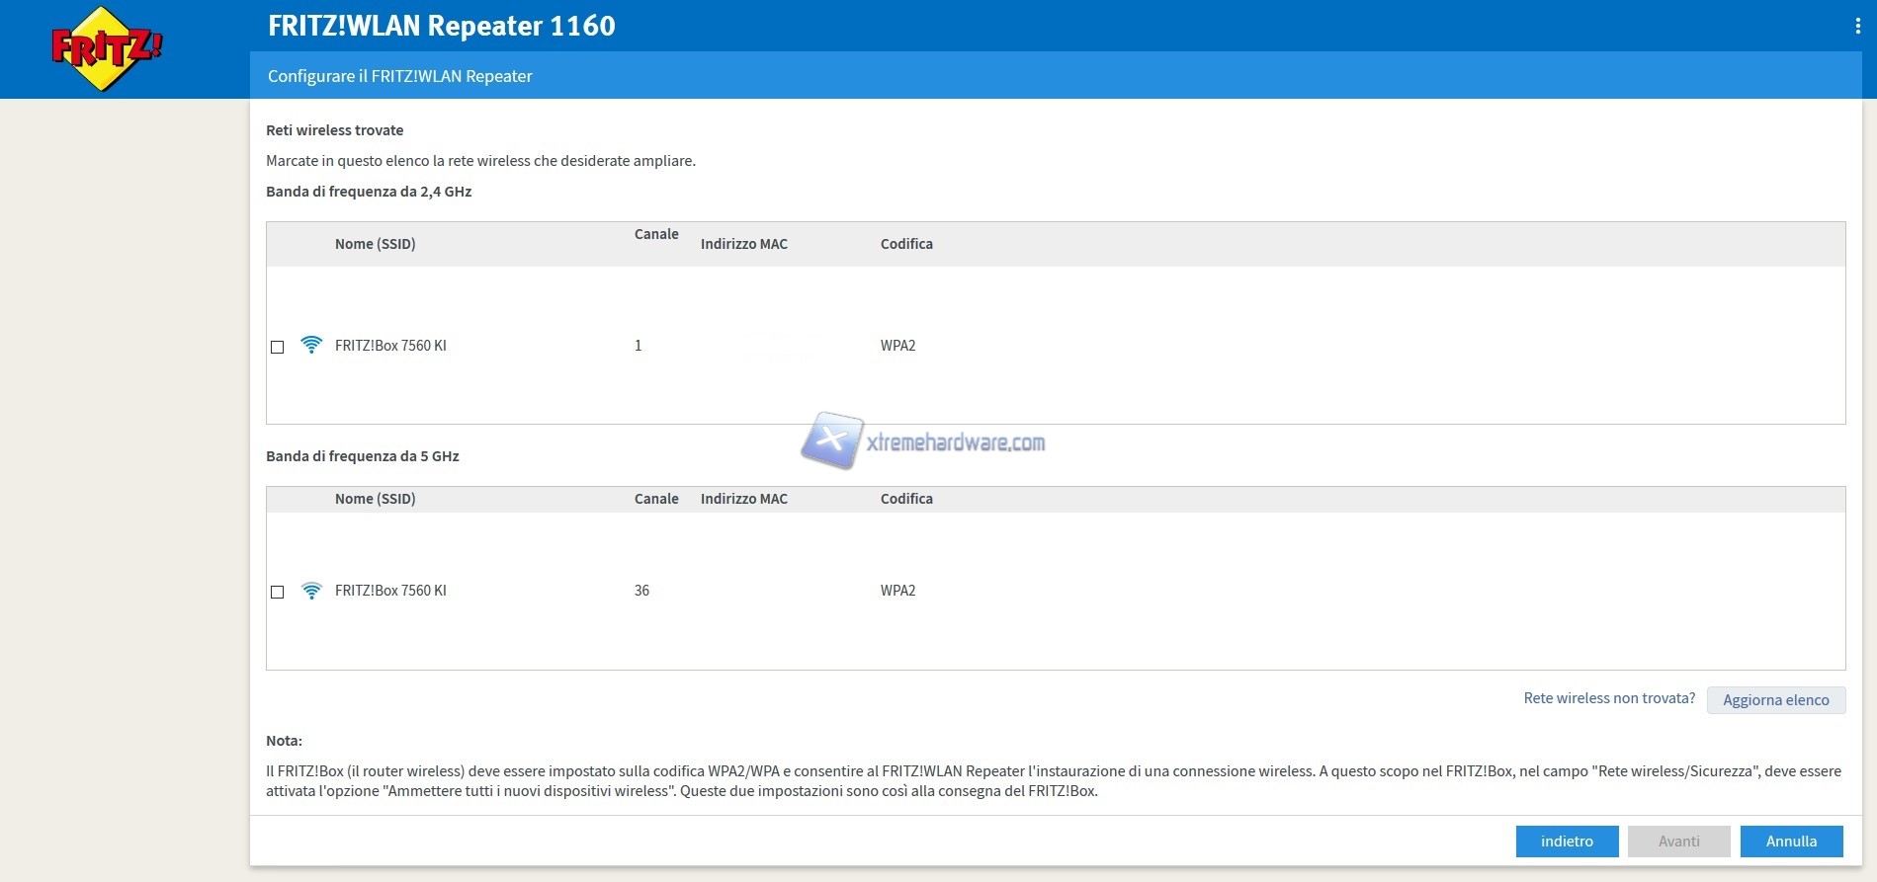Check the 2.4 GHz FRITZ!Box 7560 KI checkbox

[x=278, y=347]
